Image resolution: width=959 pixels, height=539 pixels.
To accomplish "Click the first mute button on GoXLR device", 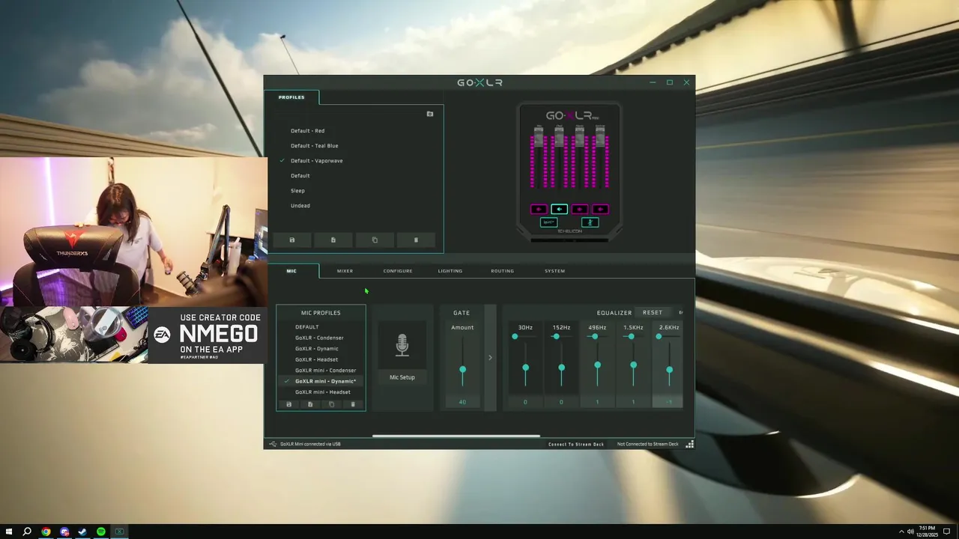I will [x=539, y=210].
